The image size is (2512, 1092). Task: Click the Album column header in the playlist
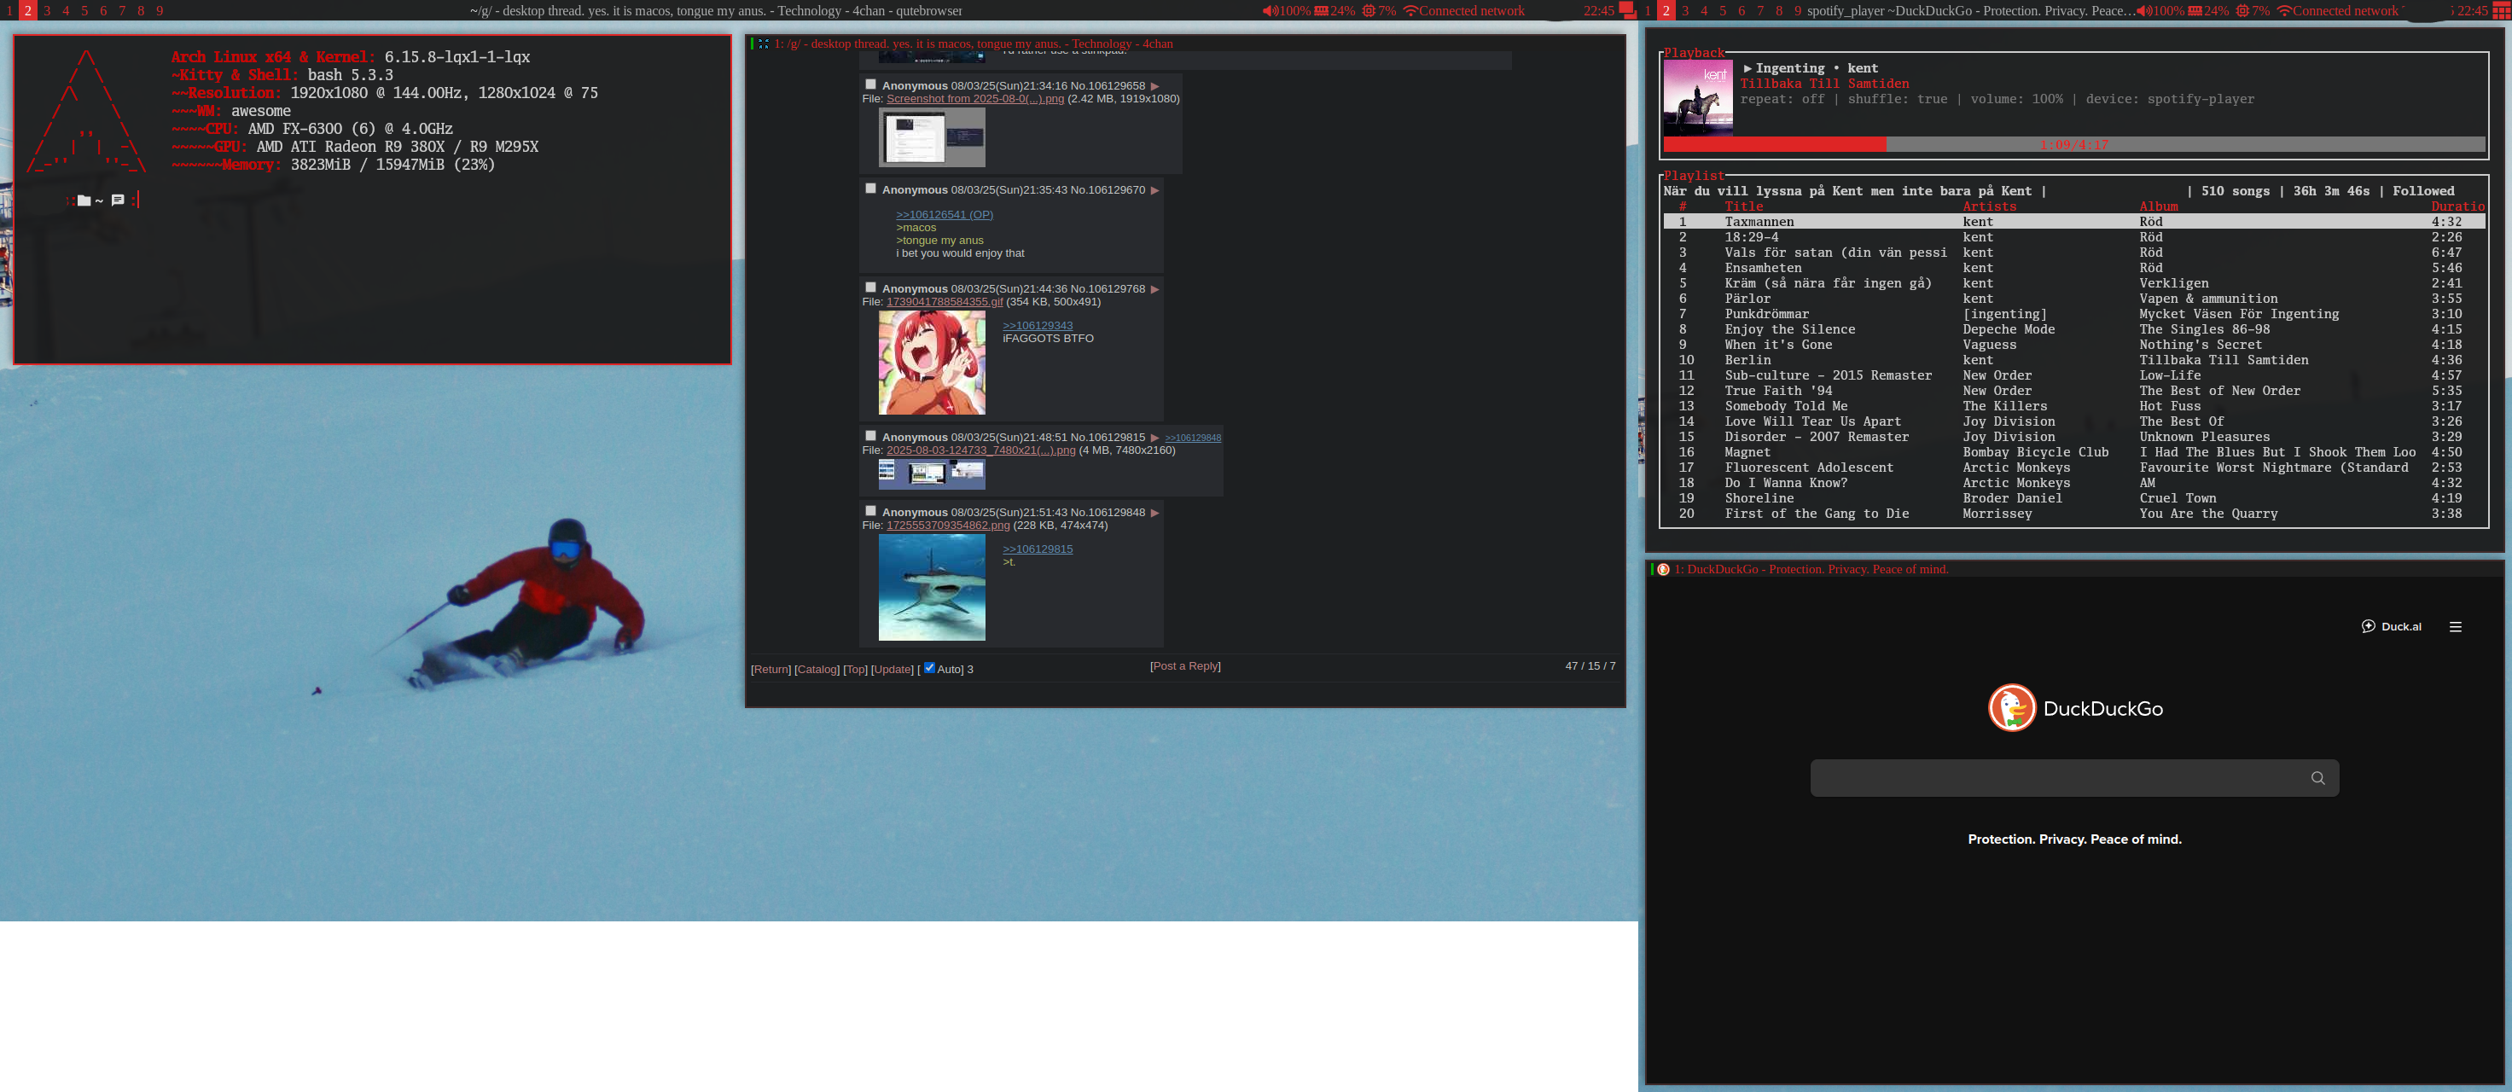pyautogui.click(x=2158, y=206)
